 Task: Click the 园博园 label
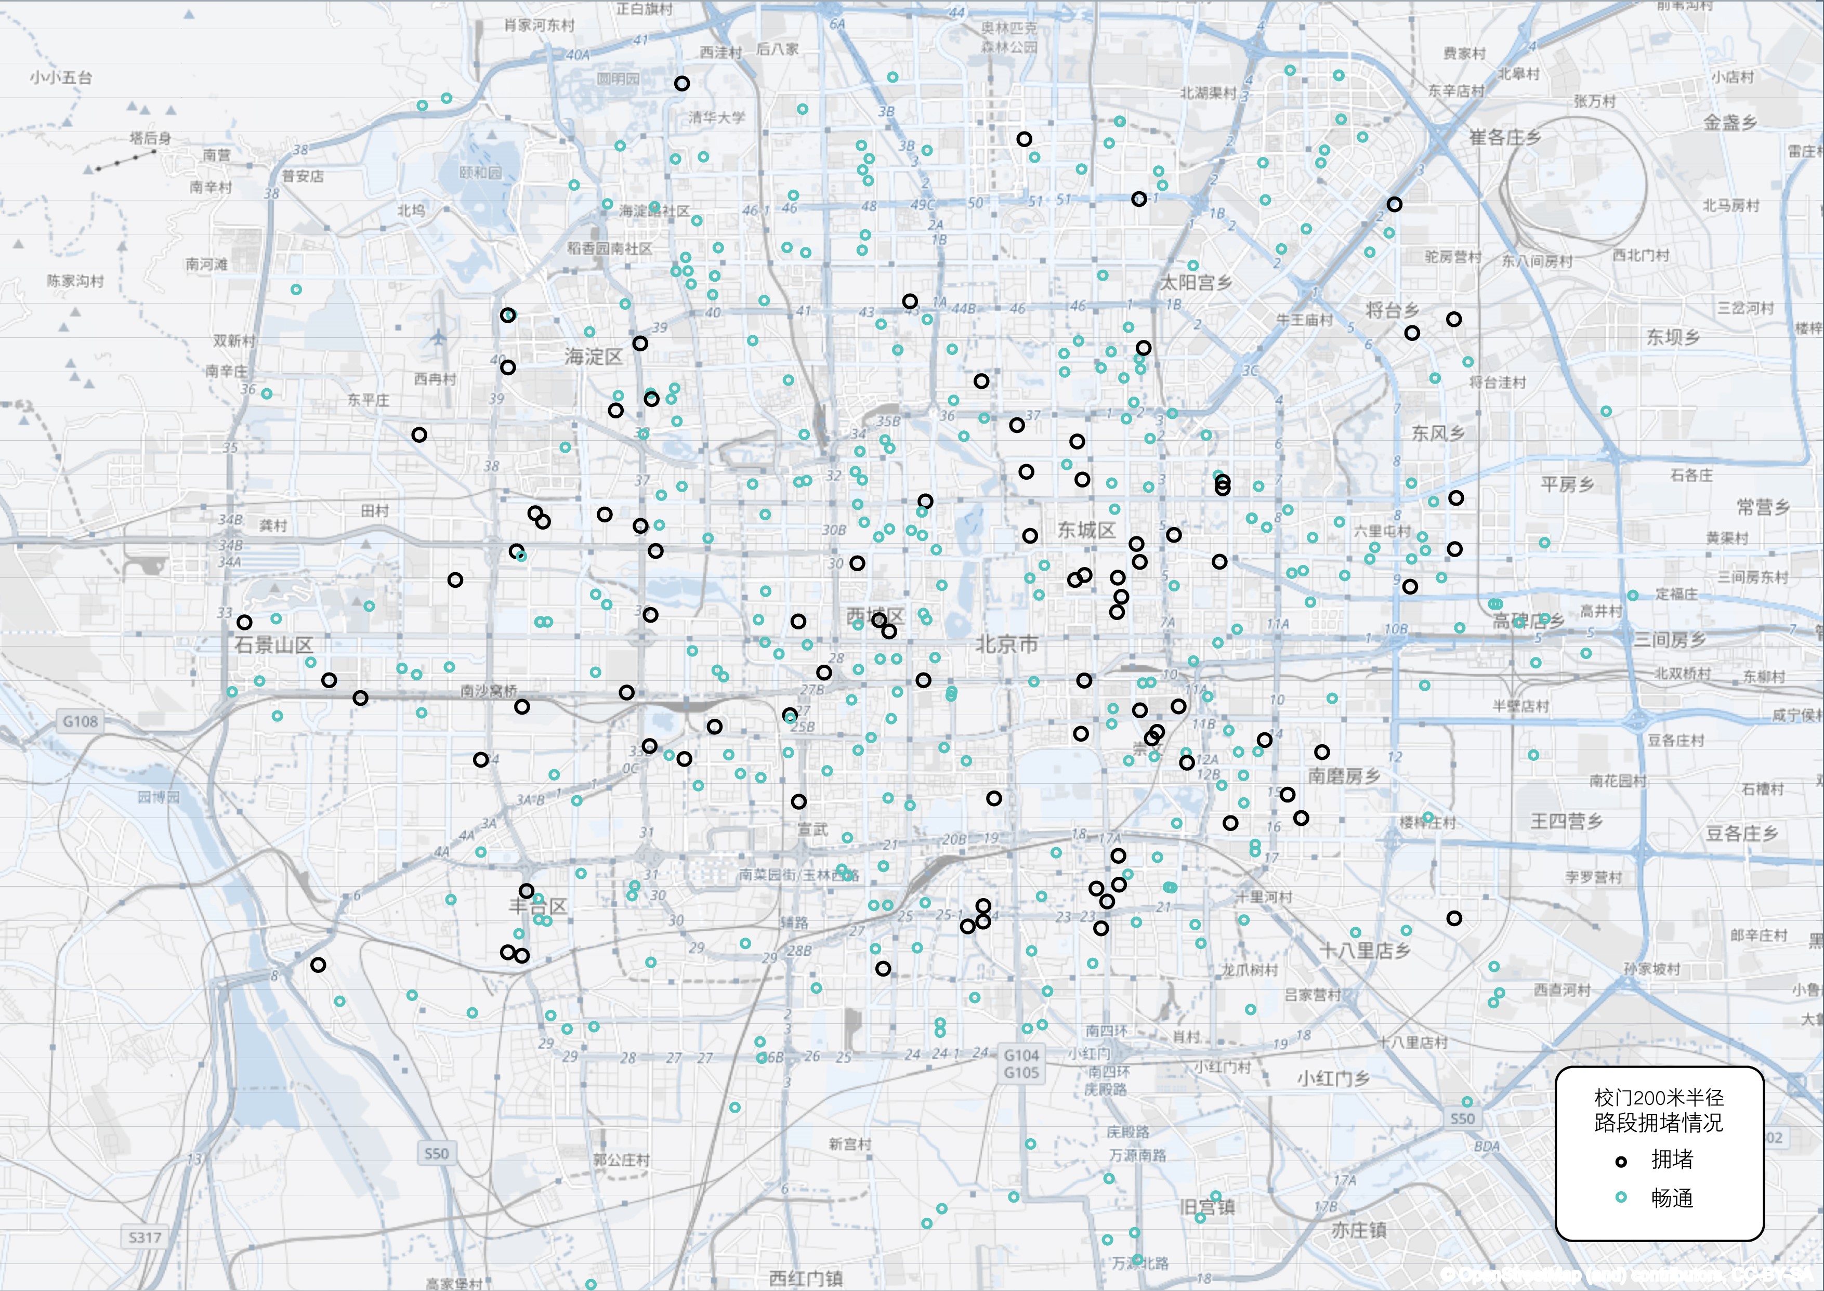click(159, 797)
